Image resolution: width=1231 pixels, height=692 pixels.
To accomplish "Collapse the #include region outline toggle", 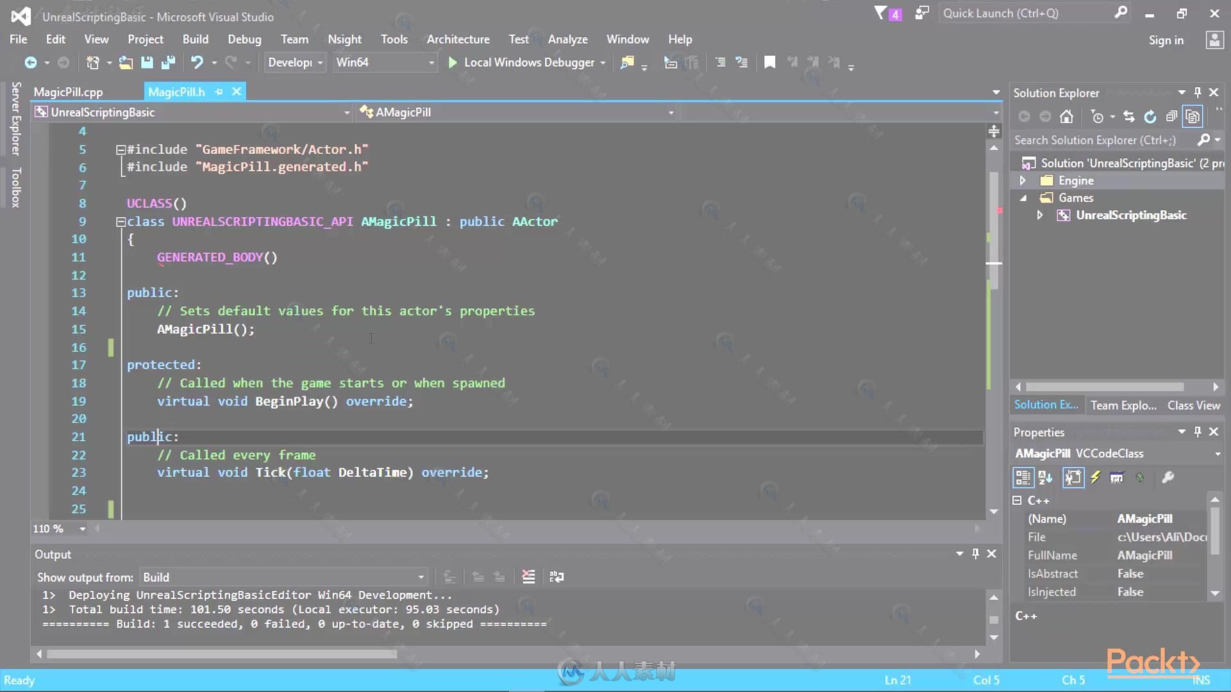I will pos(121,149).
